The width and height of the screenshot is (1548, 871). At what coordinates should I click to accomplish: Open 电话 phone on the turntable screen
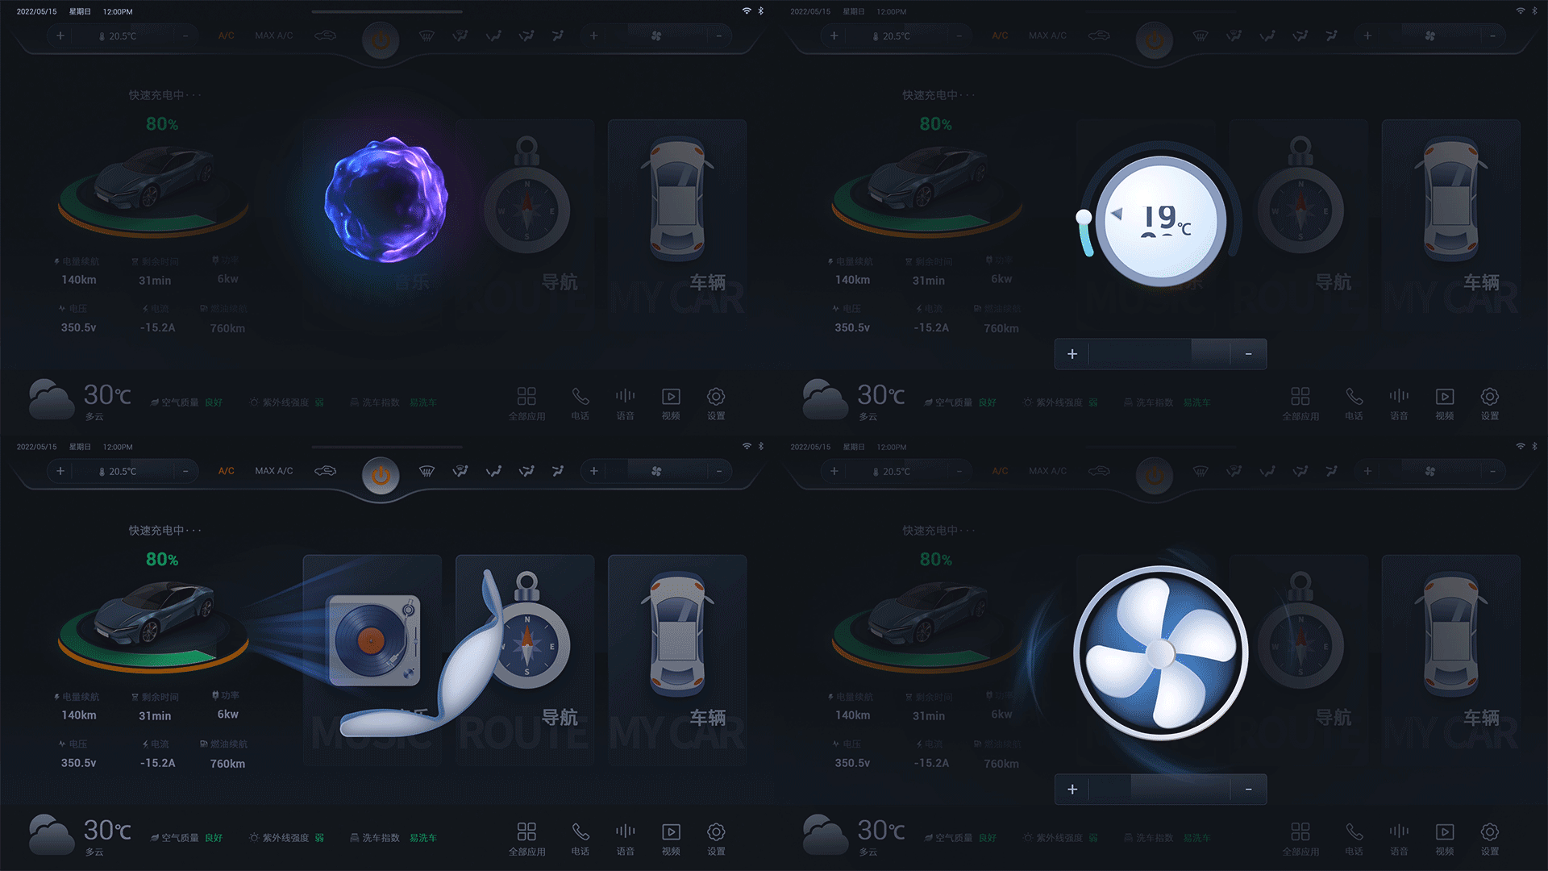coord(580,839)
